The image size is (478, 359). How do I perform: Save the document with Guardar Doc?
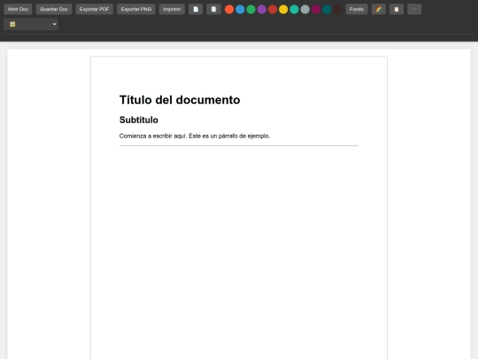[54, 9]
